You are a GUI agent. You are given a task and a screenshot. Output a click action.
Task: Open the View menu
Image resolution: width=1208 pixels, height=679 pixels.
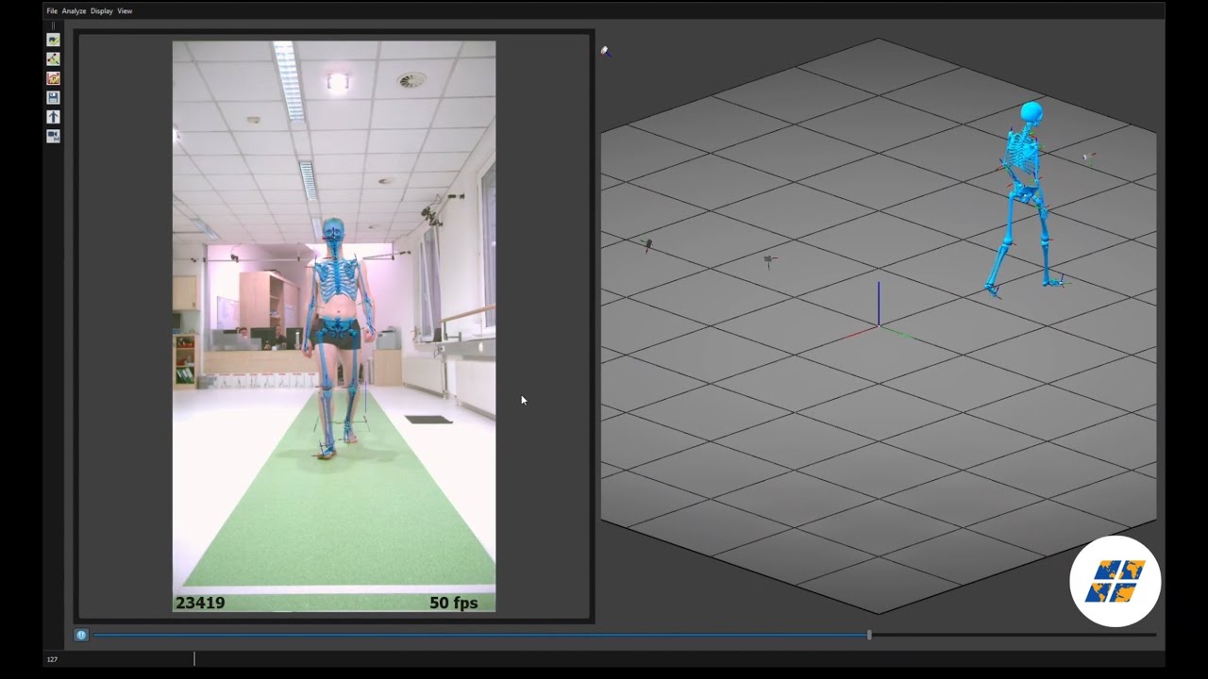pyautogui.click(x=125, y=11)
